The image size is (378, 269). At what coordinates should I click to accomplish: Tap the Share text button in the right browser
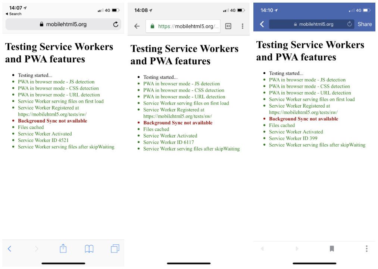pos(364,24)
